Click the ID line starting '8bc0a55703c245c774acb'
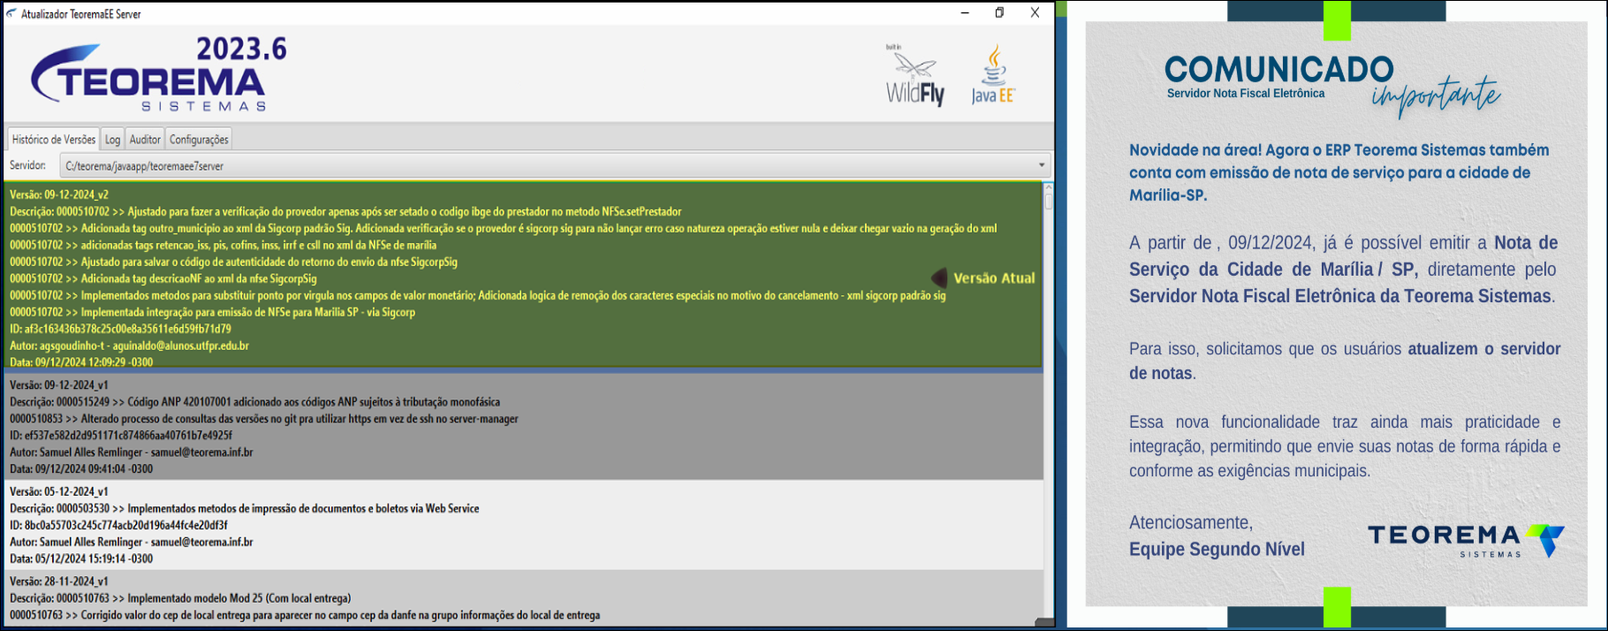Screen dimensions: 1608x631 pyautogui.click(x=118, y=525)
